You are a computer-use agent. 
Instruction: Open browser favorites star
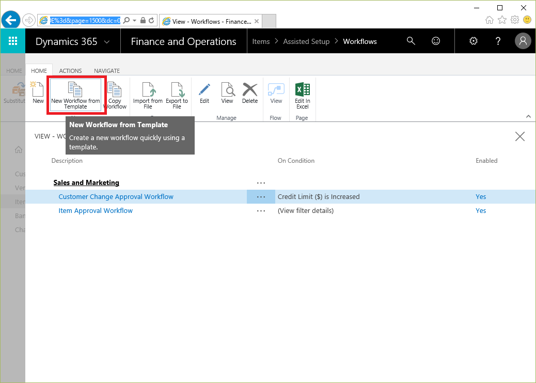click(x=502, y=20)
